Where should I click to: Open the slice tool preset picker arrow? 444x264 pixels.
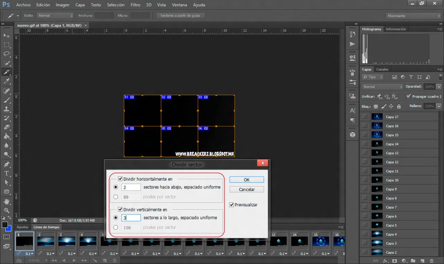click(x=17, y=16)
